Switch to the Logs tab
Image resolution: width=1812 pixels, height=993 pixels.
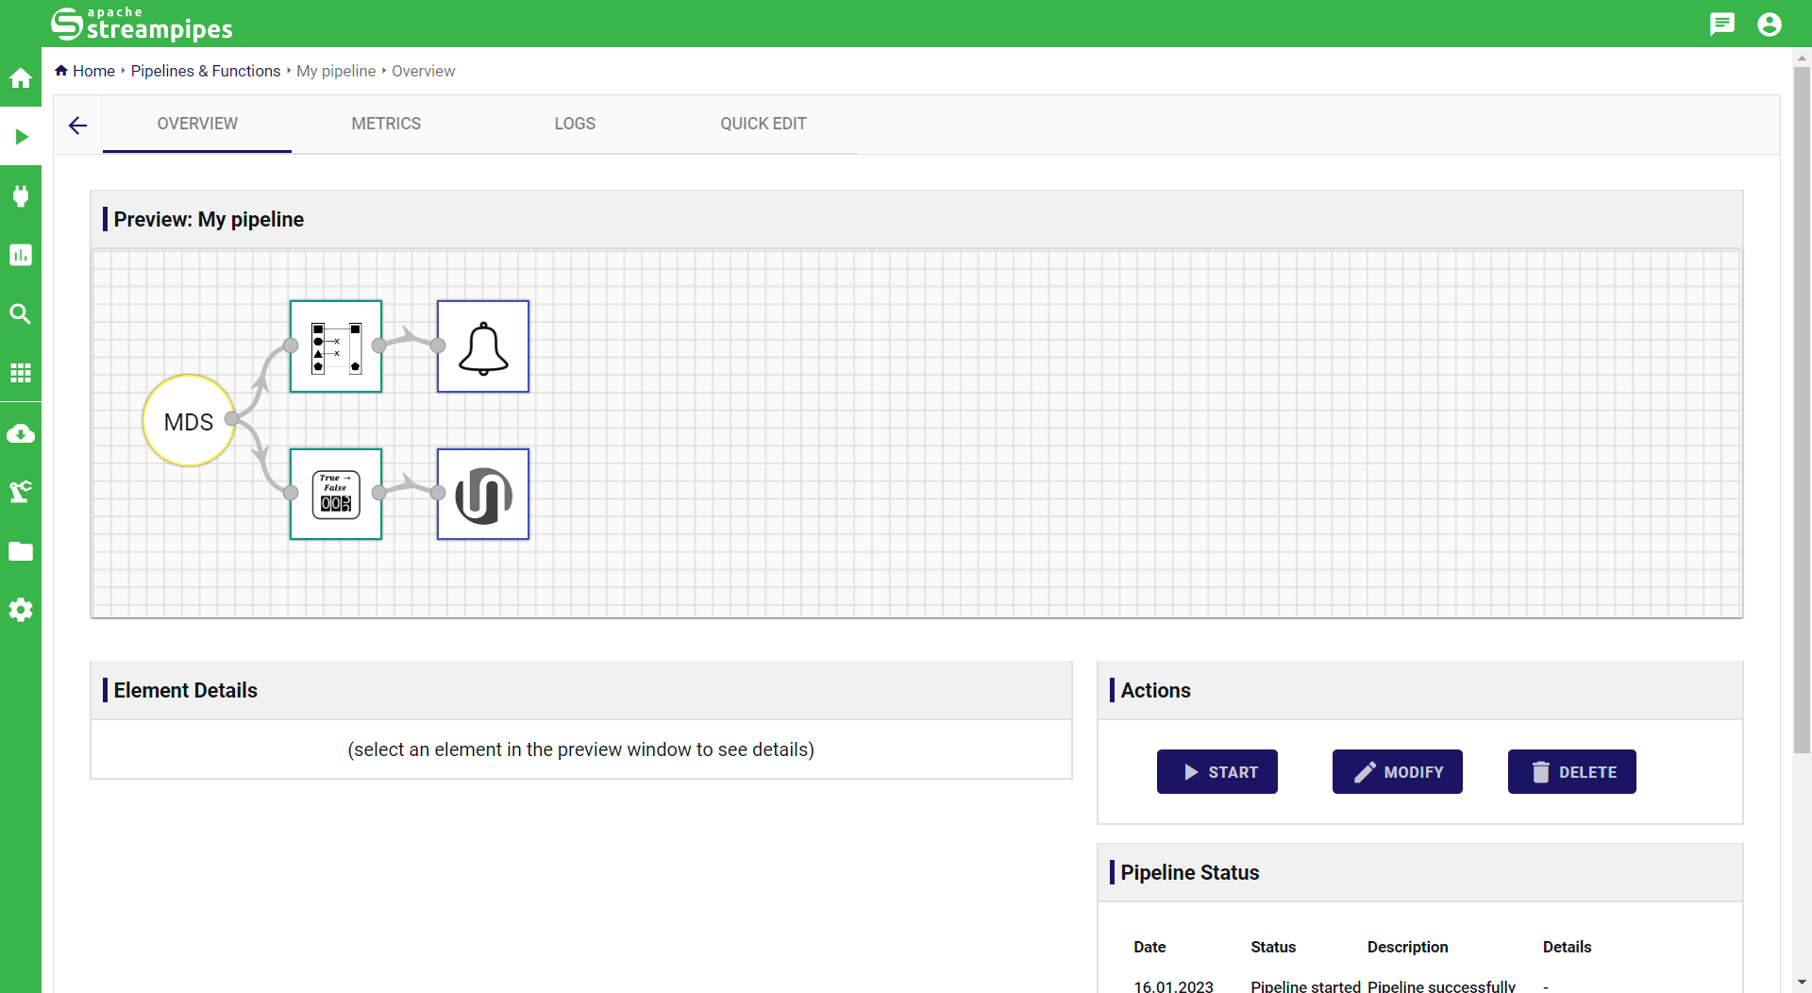tap(575, 124)
